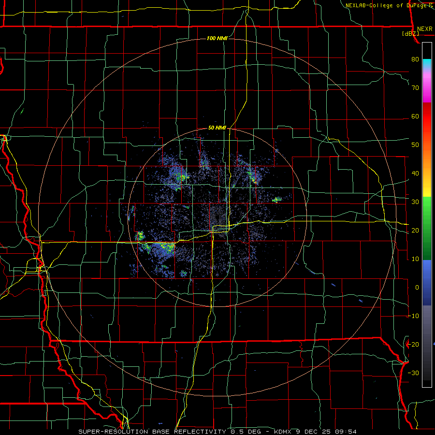Screen dimensions: 435x435
Task: Click the [dBZ] unit label
Action: (x=410, y=33)
